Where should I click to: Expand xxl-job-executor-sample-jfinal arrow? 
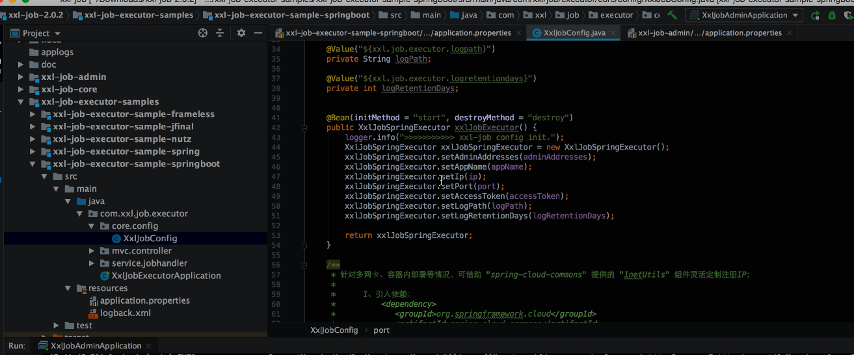pos(33,126)
